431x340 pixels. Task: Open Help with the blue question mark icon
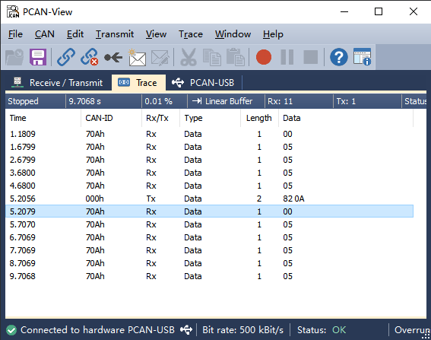click(339, 57)
